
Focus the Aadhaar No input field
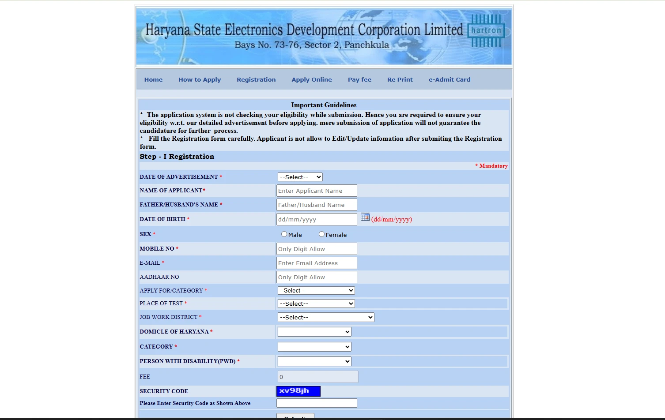point(317,277)
